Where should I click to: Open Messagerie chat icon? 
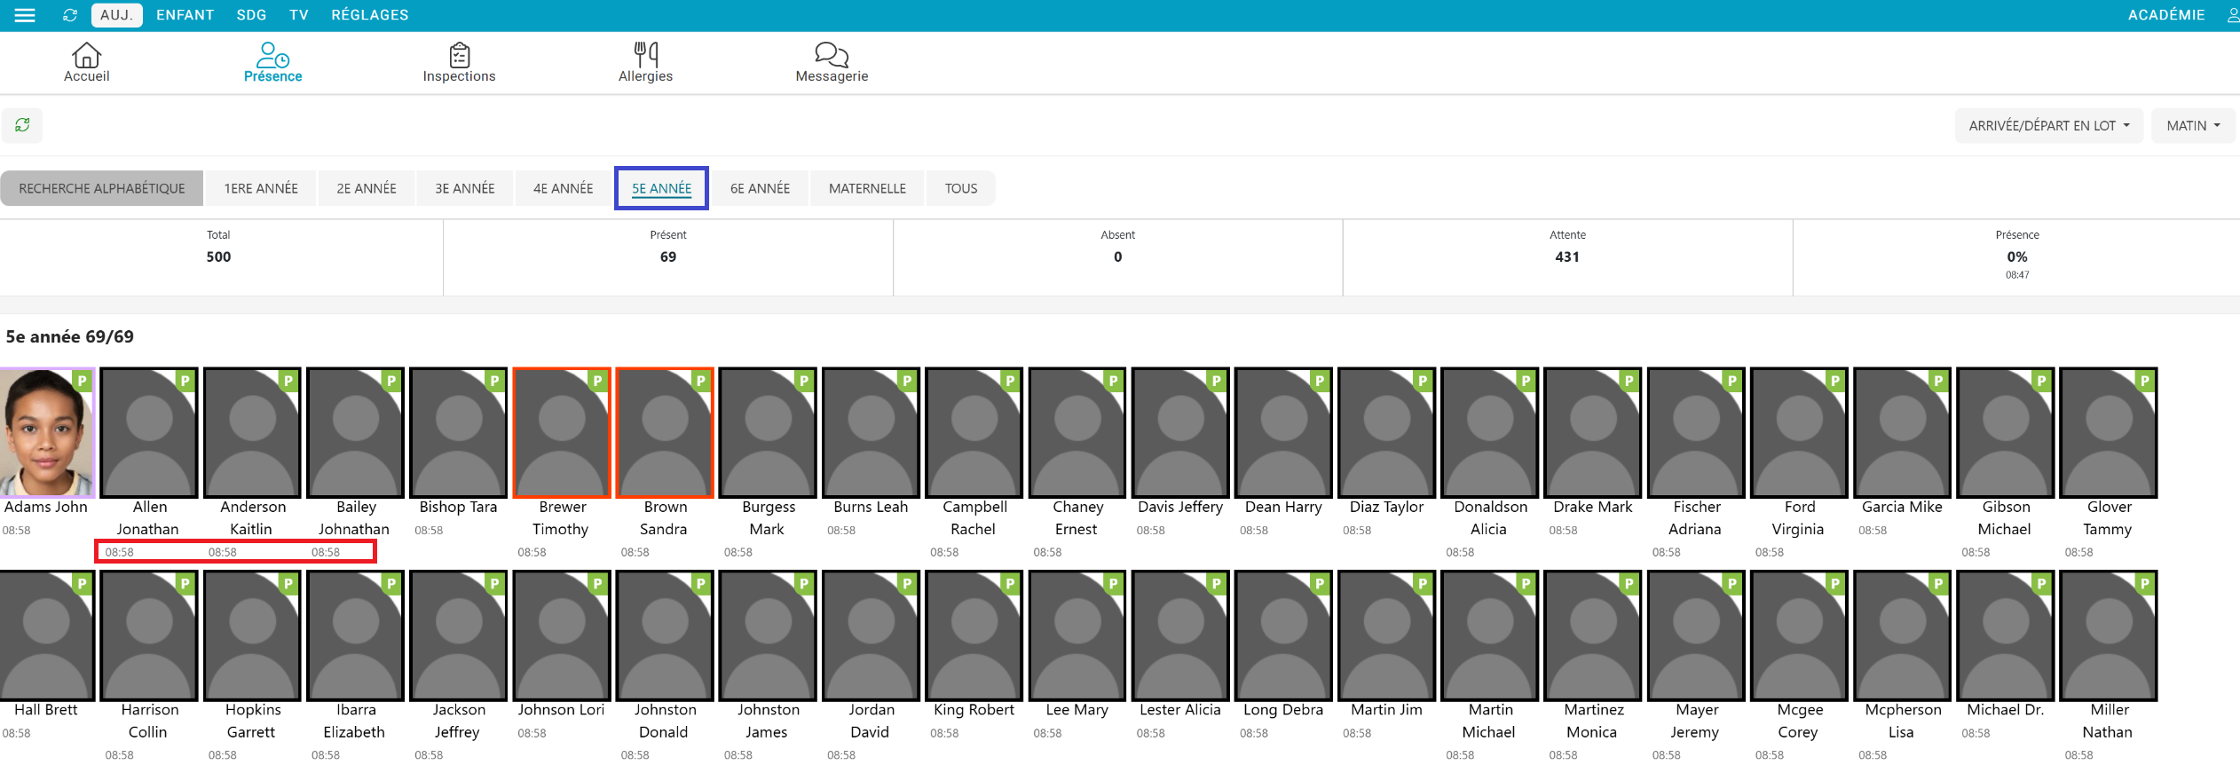(x=832, y=56)
